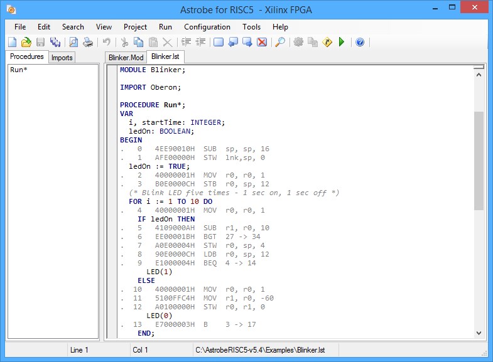Click the 'ledOn := TRUE;' statement
493x362 pixels.
coord(159,166)
